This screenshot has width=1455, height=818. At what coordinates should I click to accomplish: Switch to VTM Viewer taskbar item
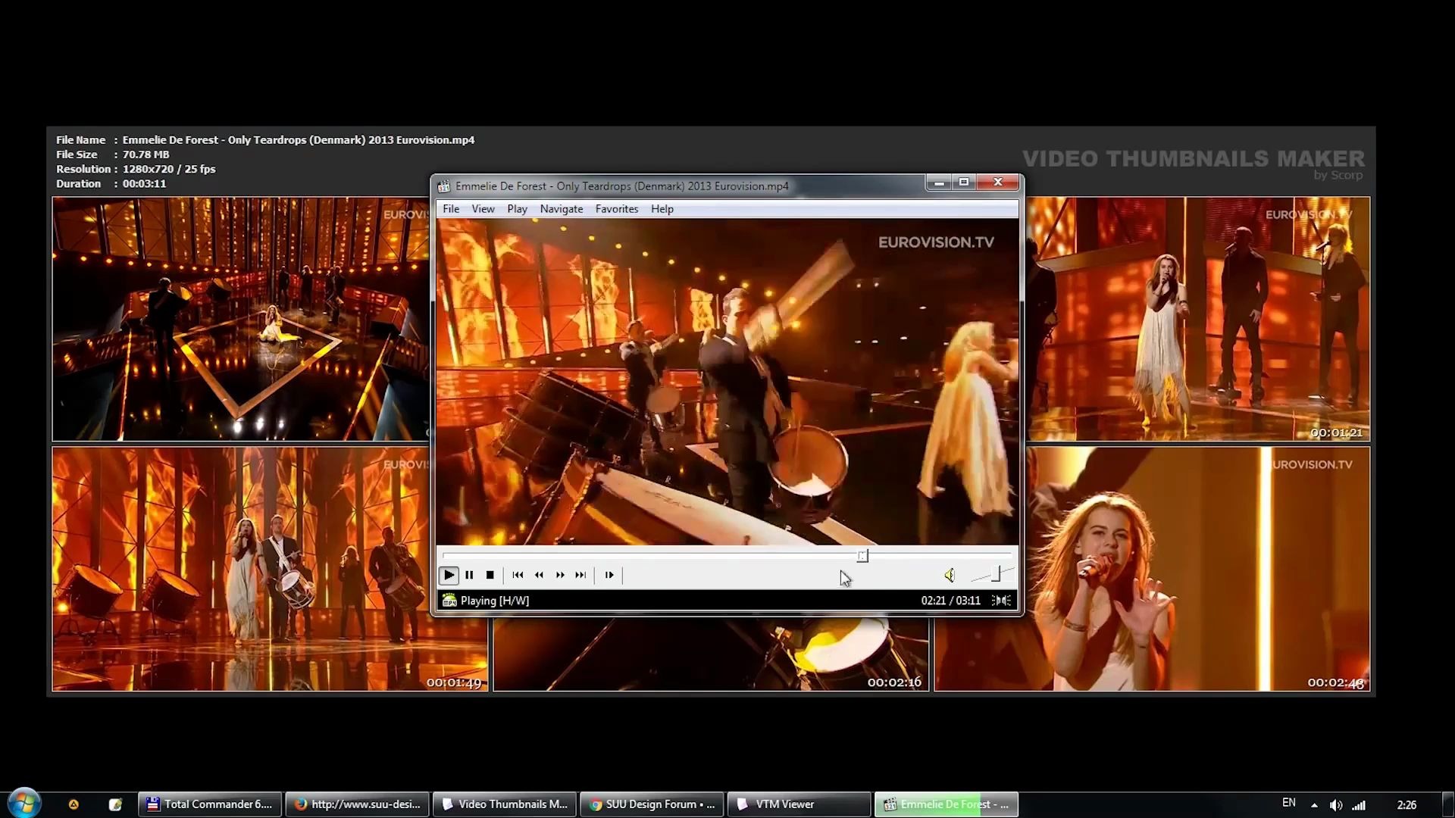coord(799,804)
